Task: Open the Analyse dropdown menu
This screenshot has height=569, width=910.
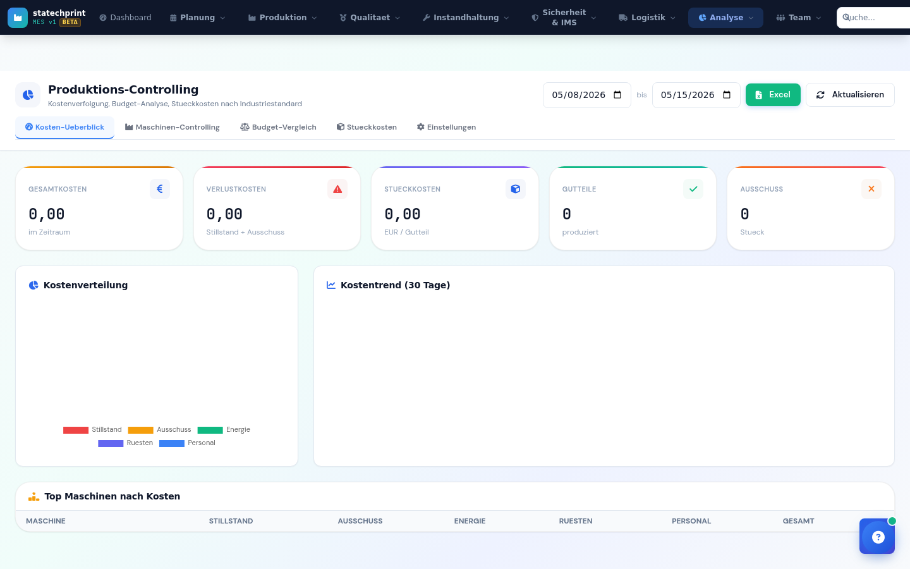Action: point(725,18)
